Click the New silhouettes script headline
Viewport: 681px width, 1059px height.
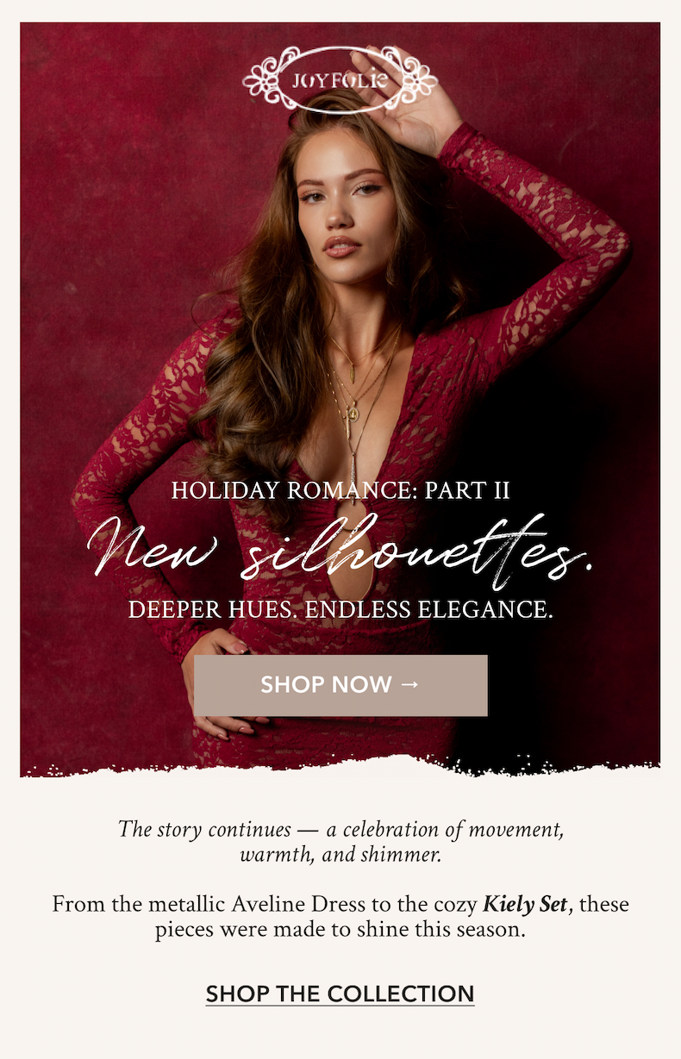click(x=340, y=550)
